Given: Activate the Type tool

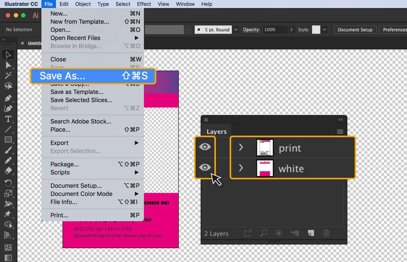Looking at the screenshot, I should point(8,119).
